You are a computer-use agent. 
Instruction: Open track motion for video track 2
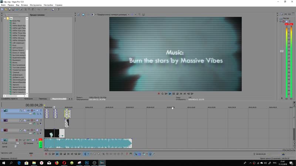coord(24,120)
